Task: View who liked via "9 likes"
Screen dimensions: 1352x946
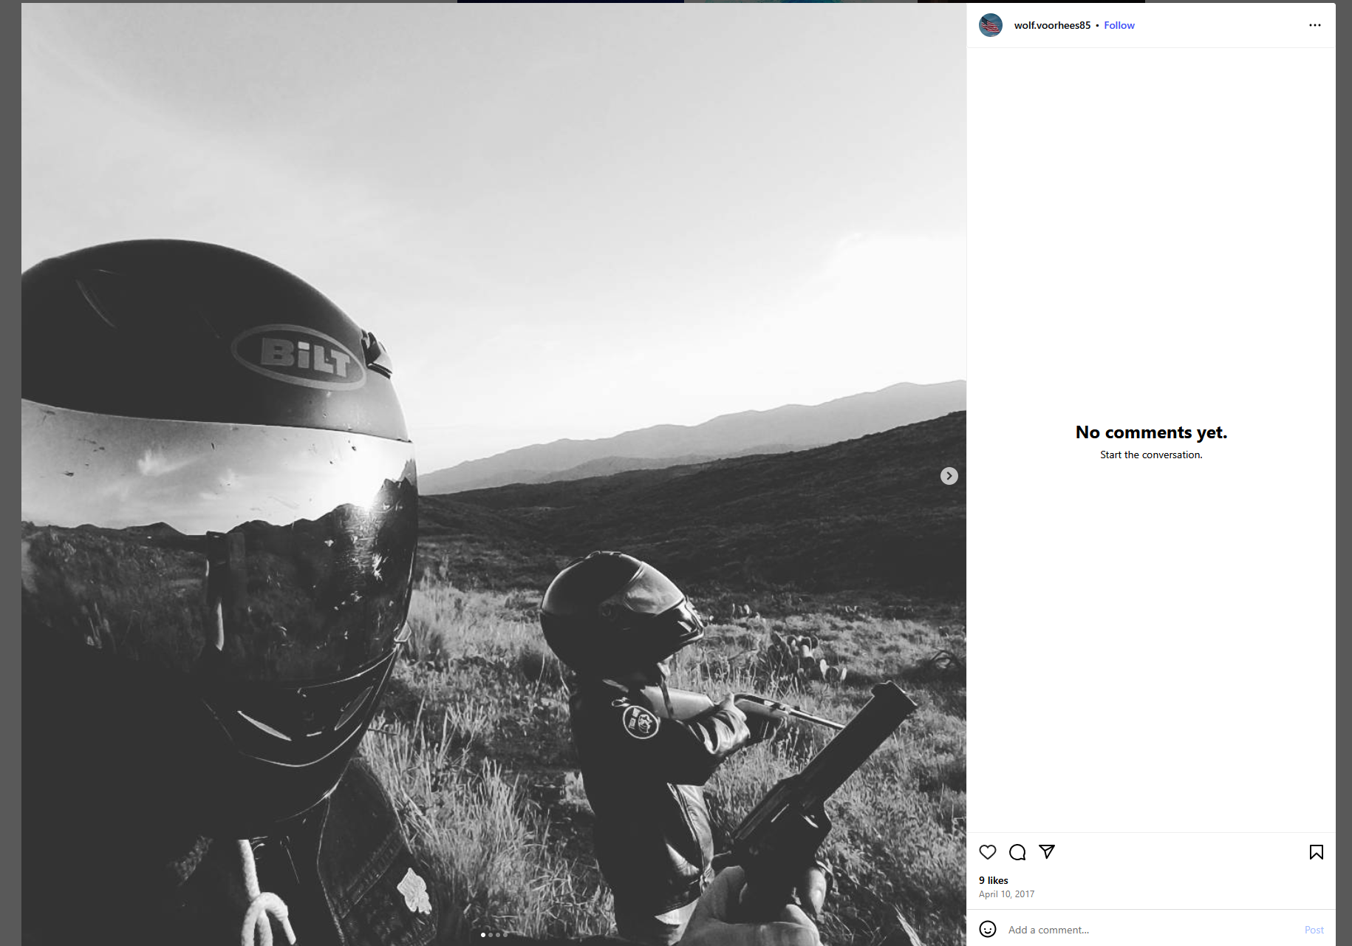Action: click(993, 880)
